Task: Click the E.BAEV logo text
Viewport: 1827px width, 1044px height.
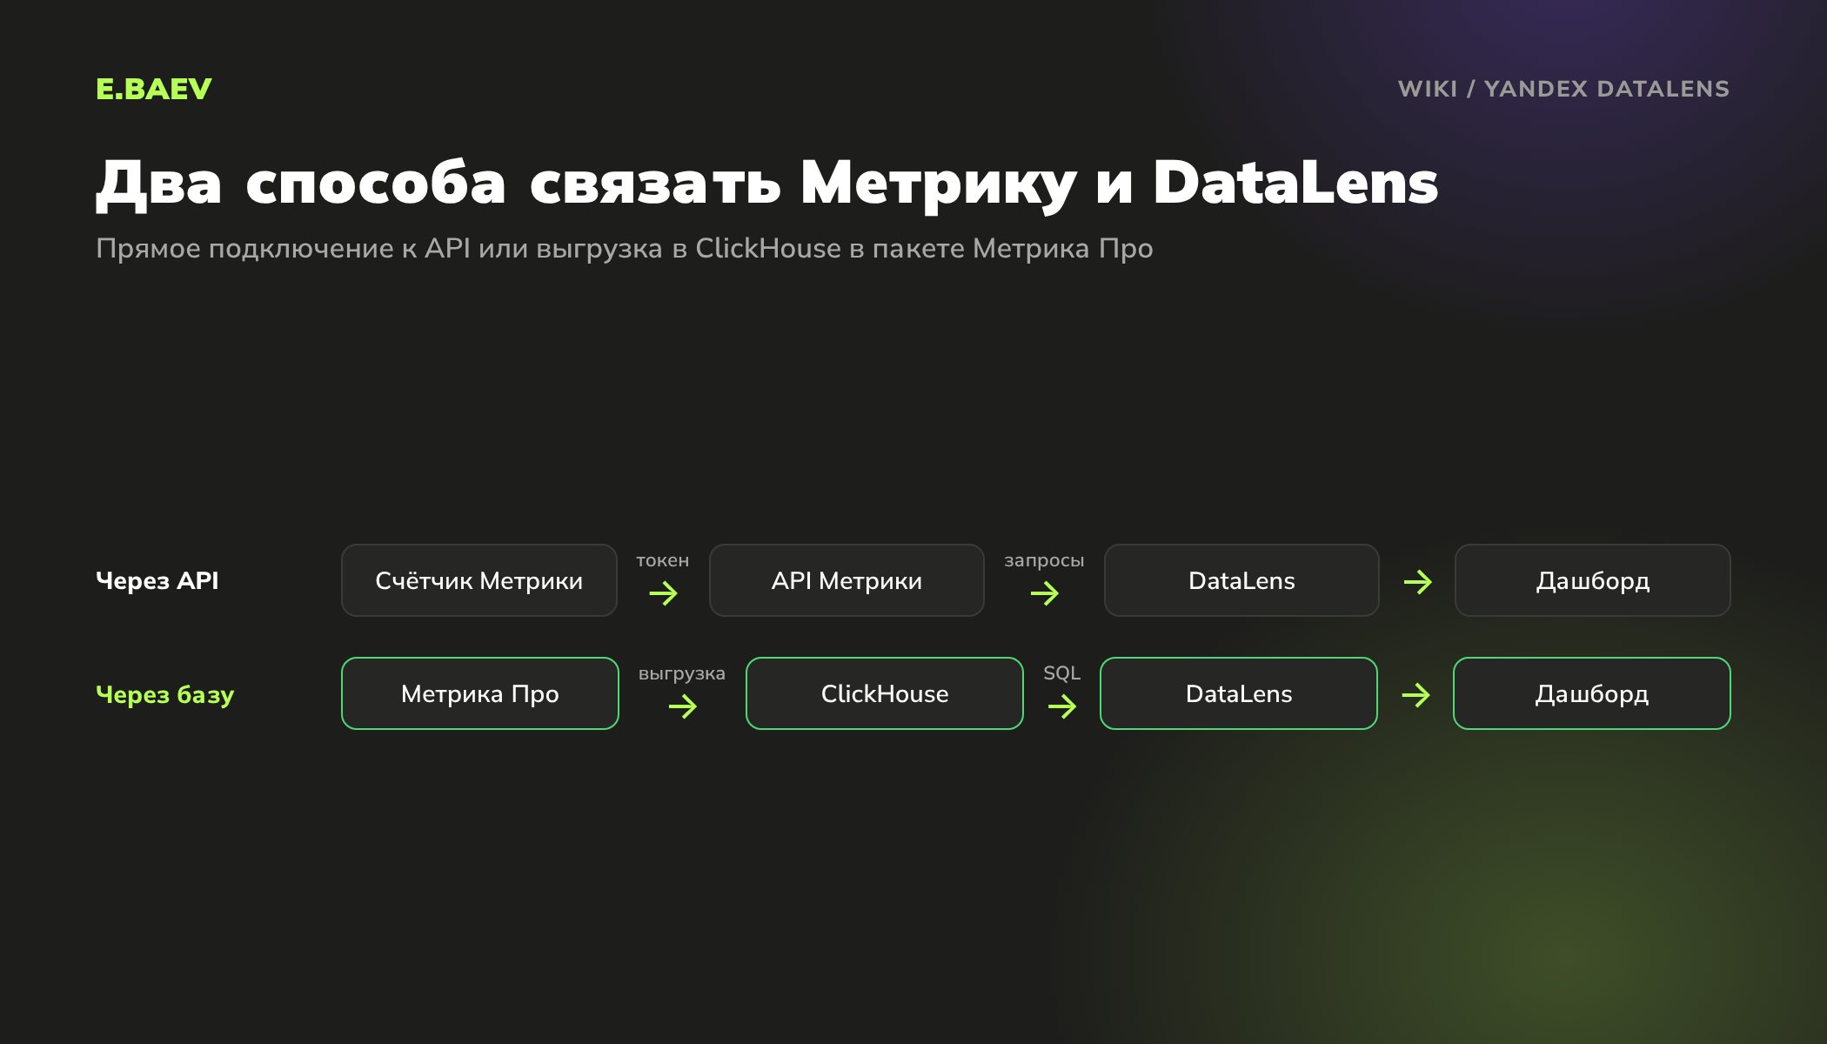Action: point(154,89)
